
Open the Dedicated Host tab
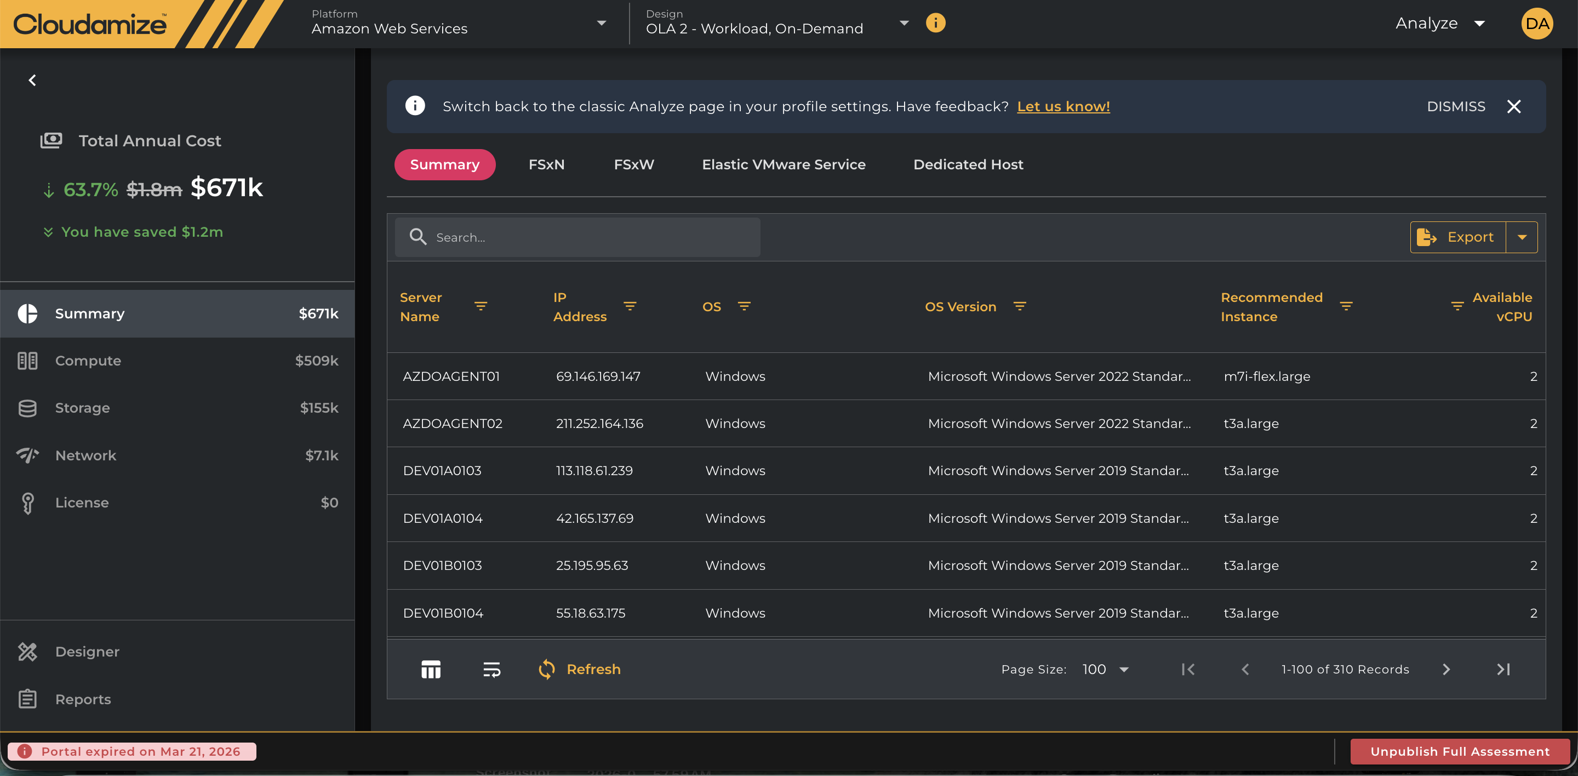pos(968,165)
